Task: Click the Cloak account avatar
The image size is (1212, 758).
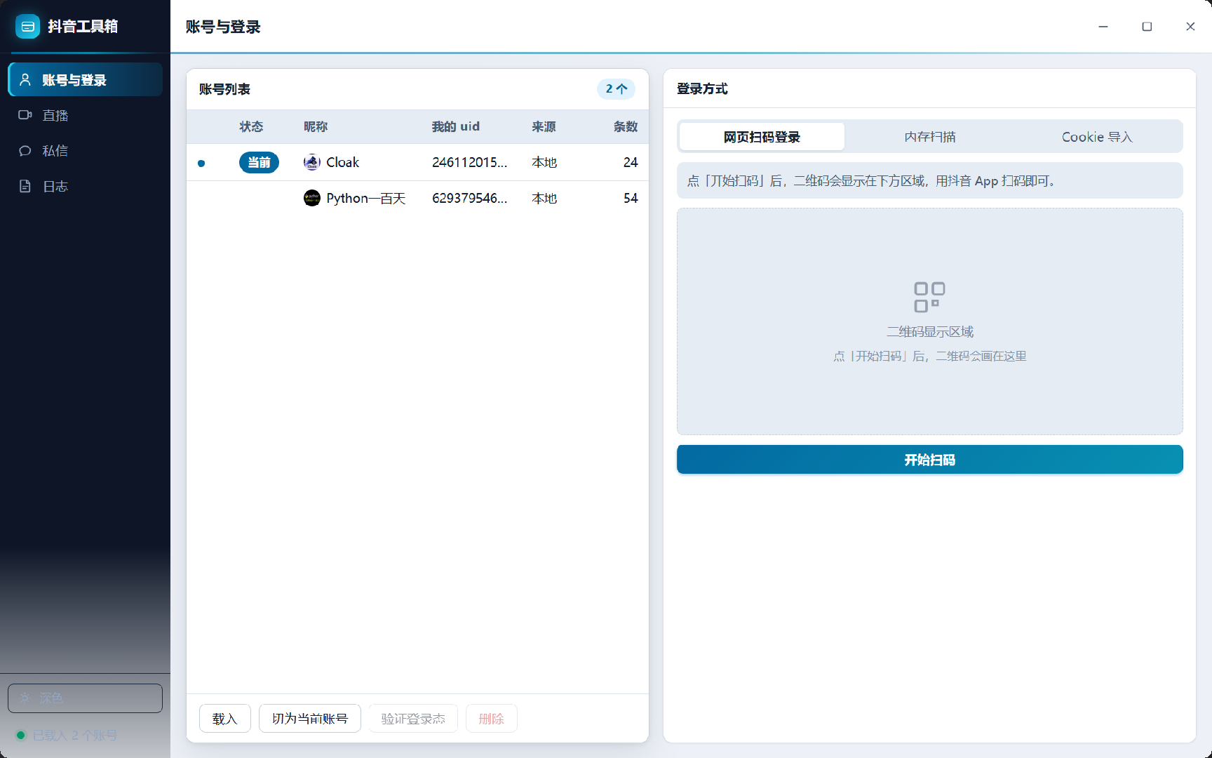Action: [312, 162]
